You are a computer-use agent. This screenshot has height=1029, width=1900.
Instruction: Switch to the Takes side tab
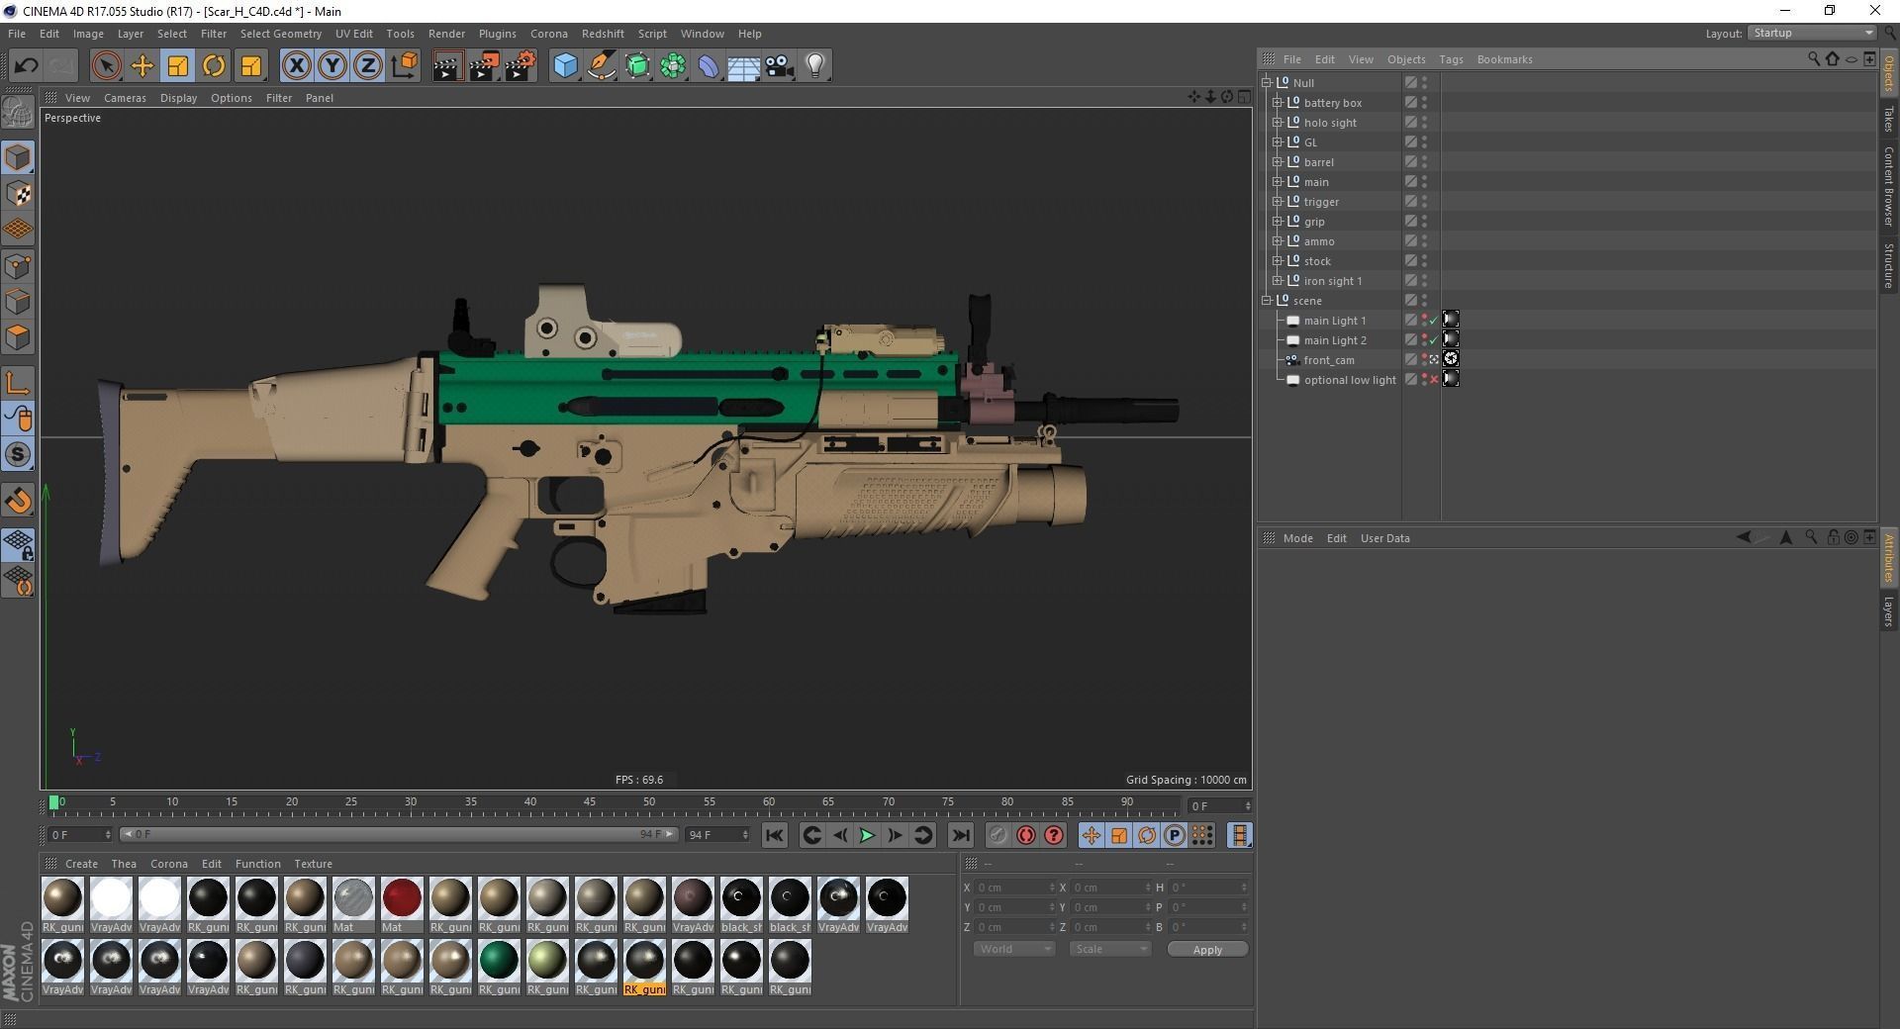point(1889,119)
